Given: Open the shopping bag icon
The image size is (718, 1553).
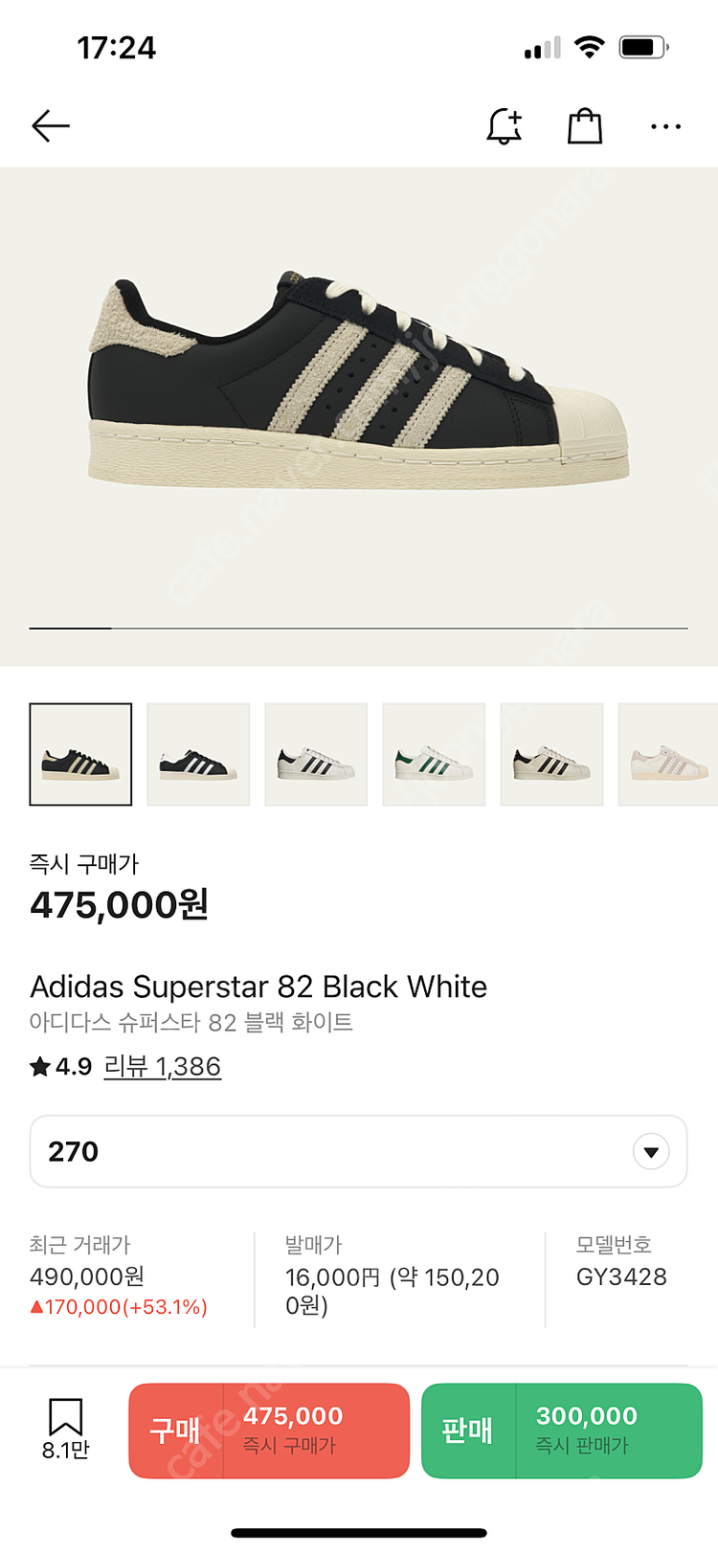Looking at the screenshot, I should pyautogui.click(x=585, y=125).
